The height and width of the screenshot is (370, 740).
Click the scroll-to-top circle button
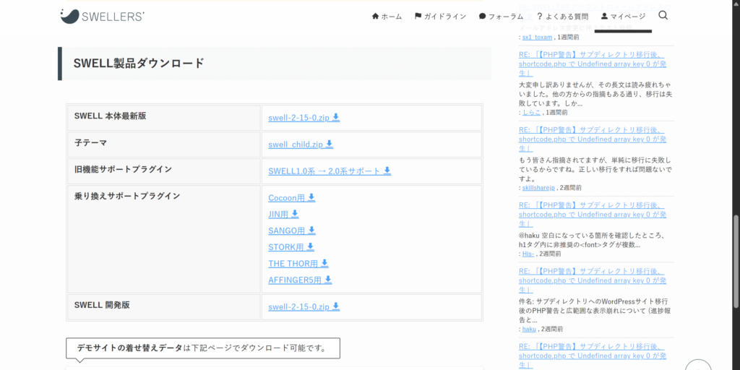pos(698,365)
